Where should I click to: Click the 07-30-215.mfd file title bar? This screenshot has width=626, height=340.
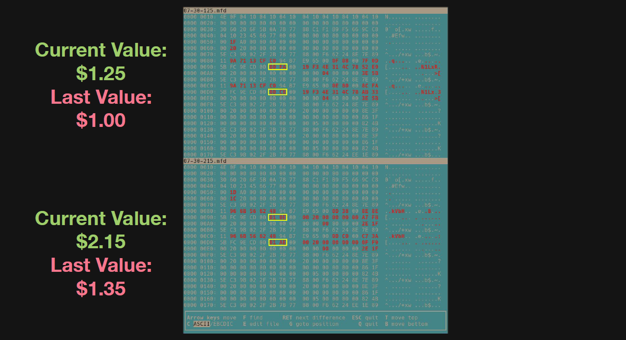coord(315,161)
